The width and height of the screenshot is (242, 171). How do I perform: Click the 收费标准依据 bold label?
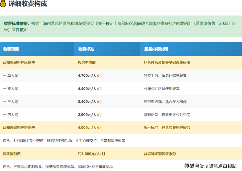pos(16,24)
